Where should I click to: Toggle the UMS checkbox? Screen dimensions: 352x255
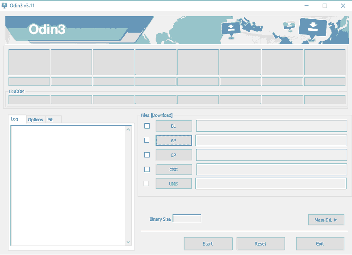click(146, 183)
